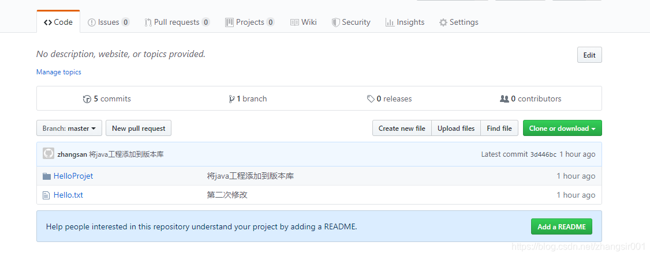Open the HelloProjet folder
Image resolution: width=650 pixels, height=257 pixels.
pyautogui.click(x=73, y=176)
